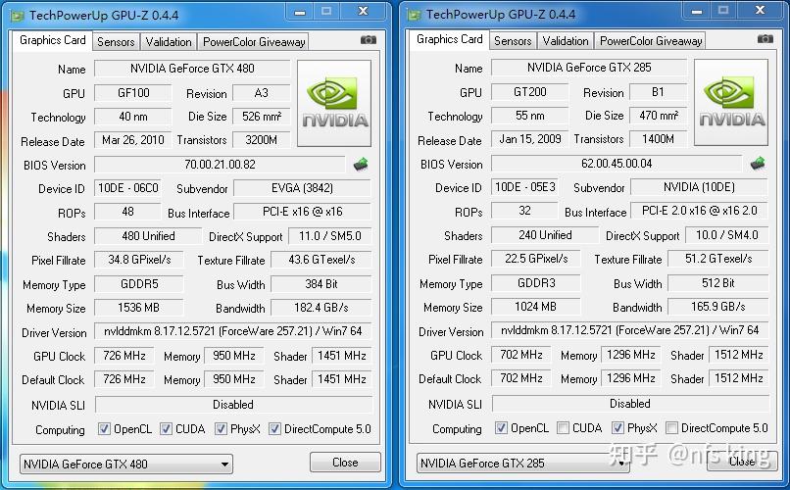Screen dimensions: 790x490
Task: Click Memory Size value 1024 MB
Action: click(x=535, y=306)
